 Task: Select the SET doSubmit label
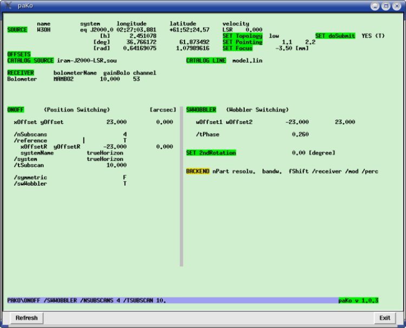pyautogui.click(x=335, y=36)
